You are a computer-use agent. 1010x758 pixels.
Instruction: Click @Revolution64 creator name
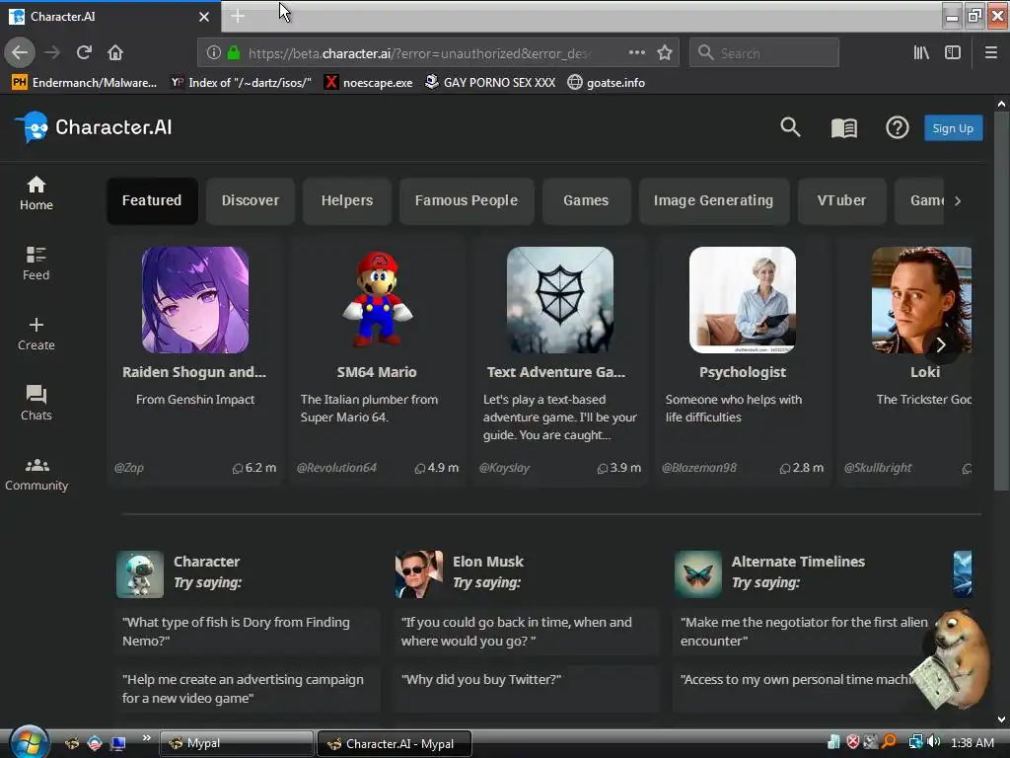[x=336, y=468]
